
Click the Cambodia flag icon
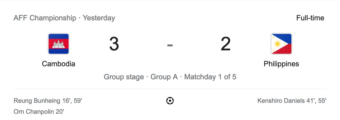[59, 44]
